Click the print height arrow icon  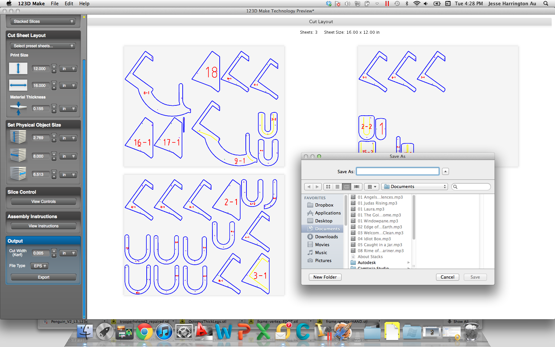(18, 68)
